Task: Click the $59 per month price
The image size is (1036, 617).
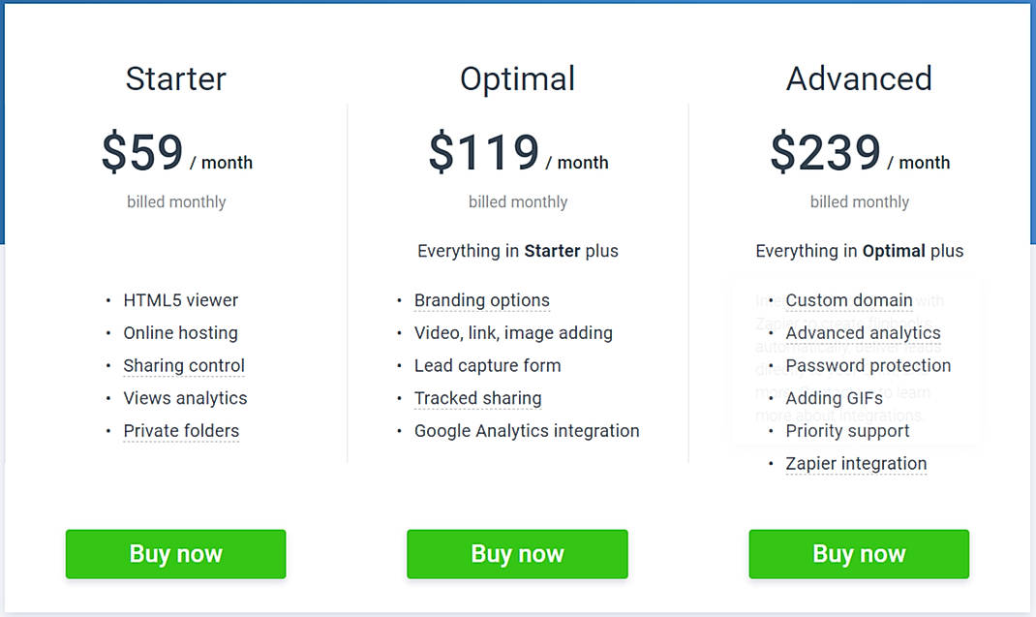Action: point(176,153)
